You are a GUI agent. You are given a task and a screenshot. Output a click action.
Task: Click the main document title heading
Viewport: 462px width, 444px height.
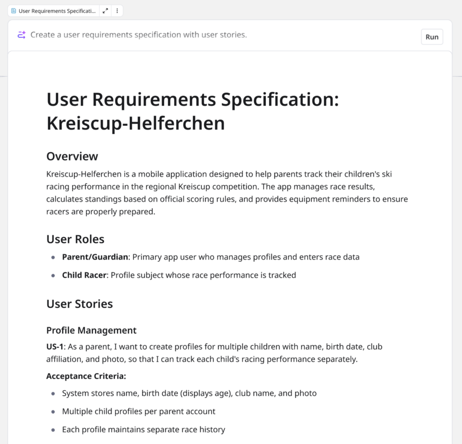192,111
